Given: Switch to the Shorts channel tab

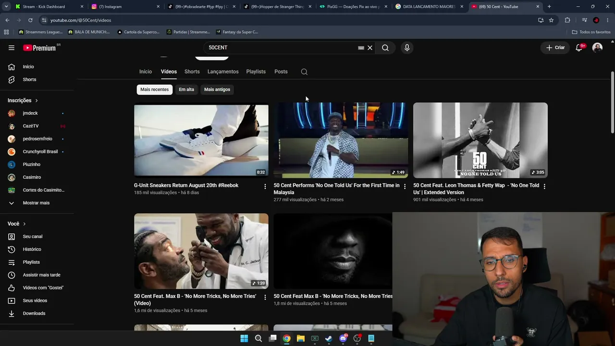Looking at the screenshot, I should [192, 72].
